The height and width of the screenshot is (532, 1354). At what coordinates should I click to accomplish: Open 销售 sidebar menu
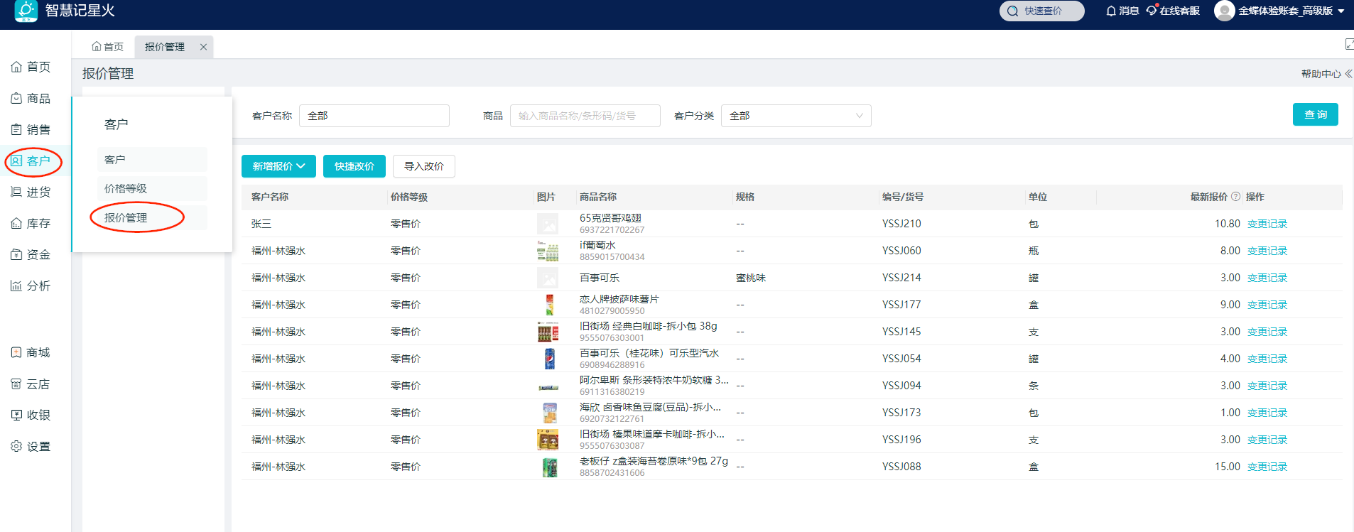(31, 129)
